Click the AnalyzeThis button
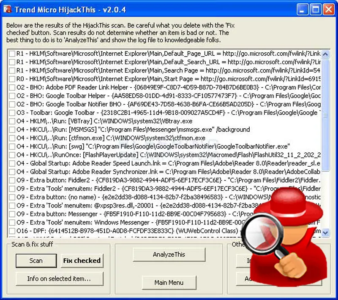Image resolution: width=338 pixels, height=300 pixels. coord(169,254)
